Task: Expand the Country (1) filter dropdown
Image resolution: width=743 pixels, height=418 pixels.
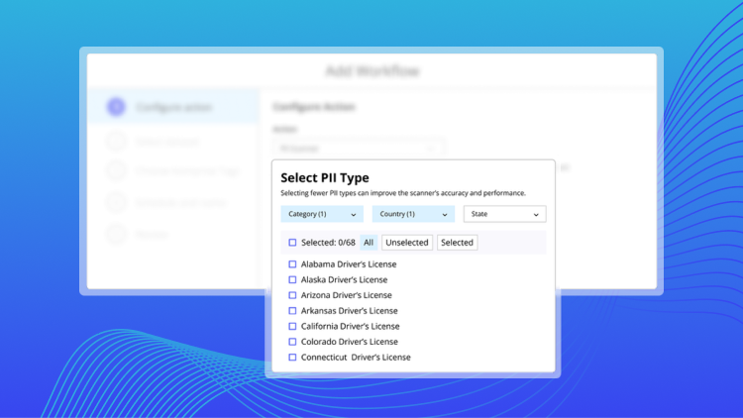Action: 413,214
